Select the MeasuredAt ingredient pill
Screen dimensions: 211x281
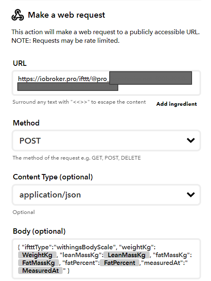tap(40, 271)
